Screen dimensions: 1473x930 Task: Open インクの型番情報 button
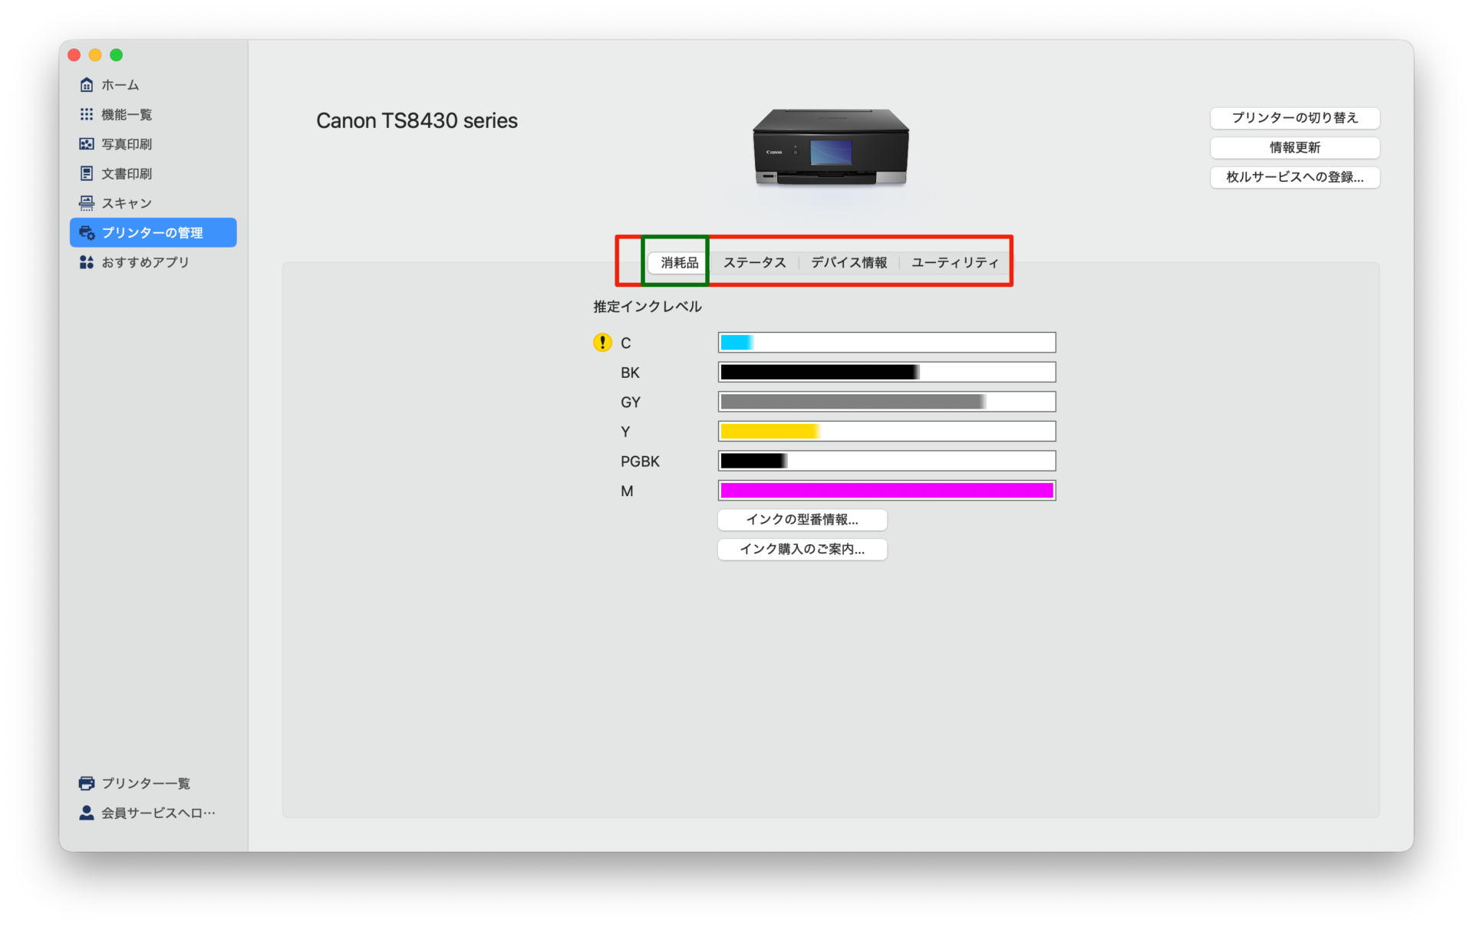(x=802, y=520)
